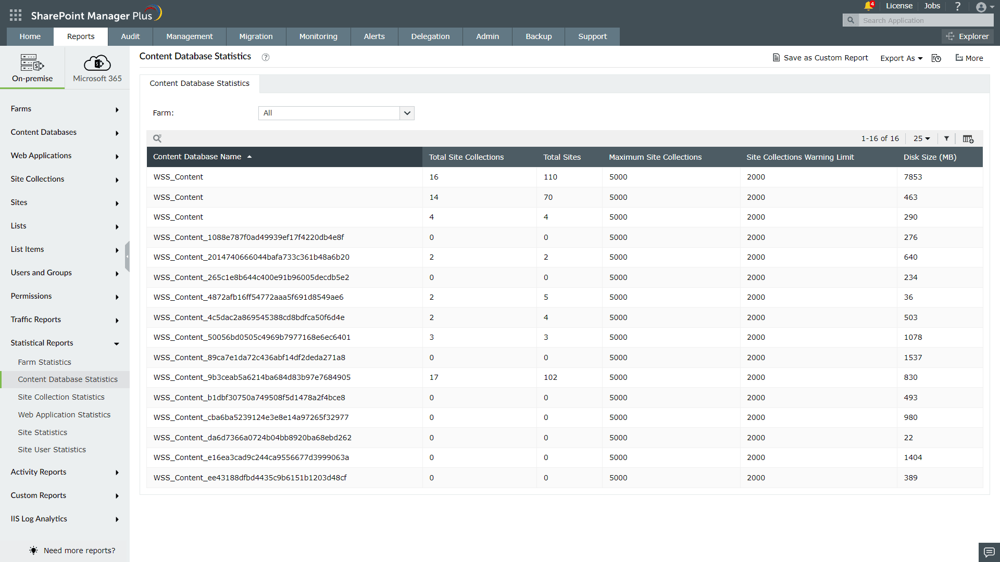The image size is (1000, 562).
Task: Open the Export As dropdown
Action: [901, 58]
